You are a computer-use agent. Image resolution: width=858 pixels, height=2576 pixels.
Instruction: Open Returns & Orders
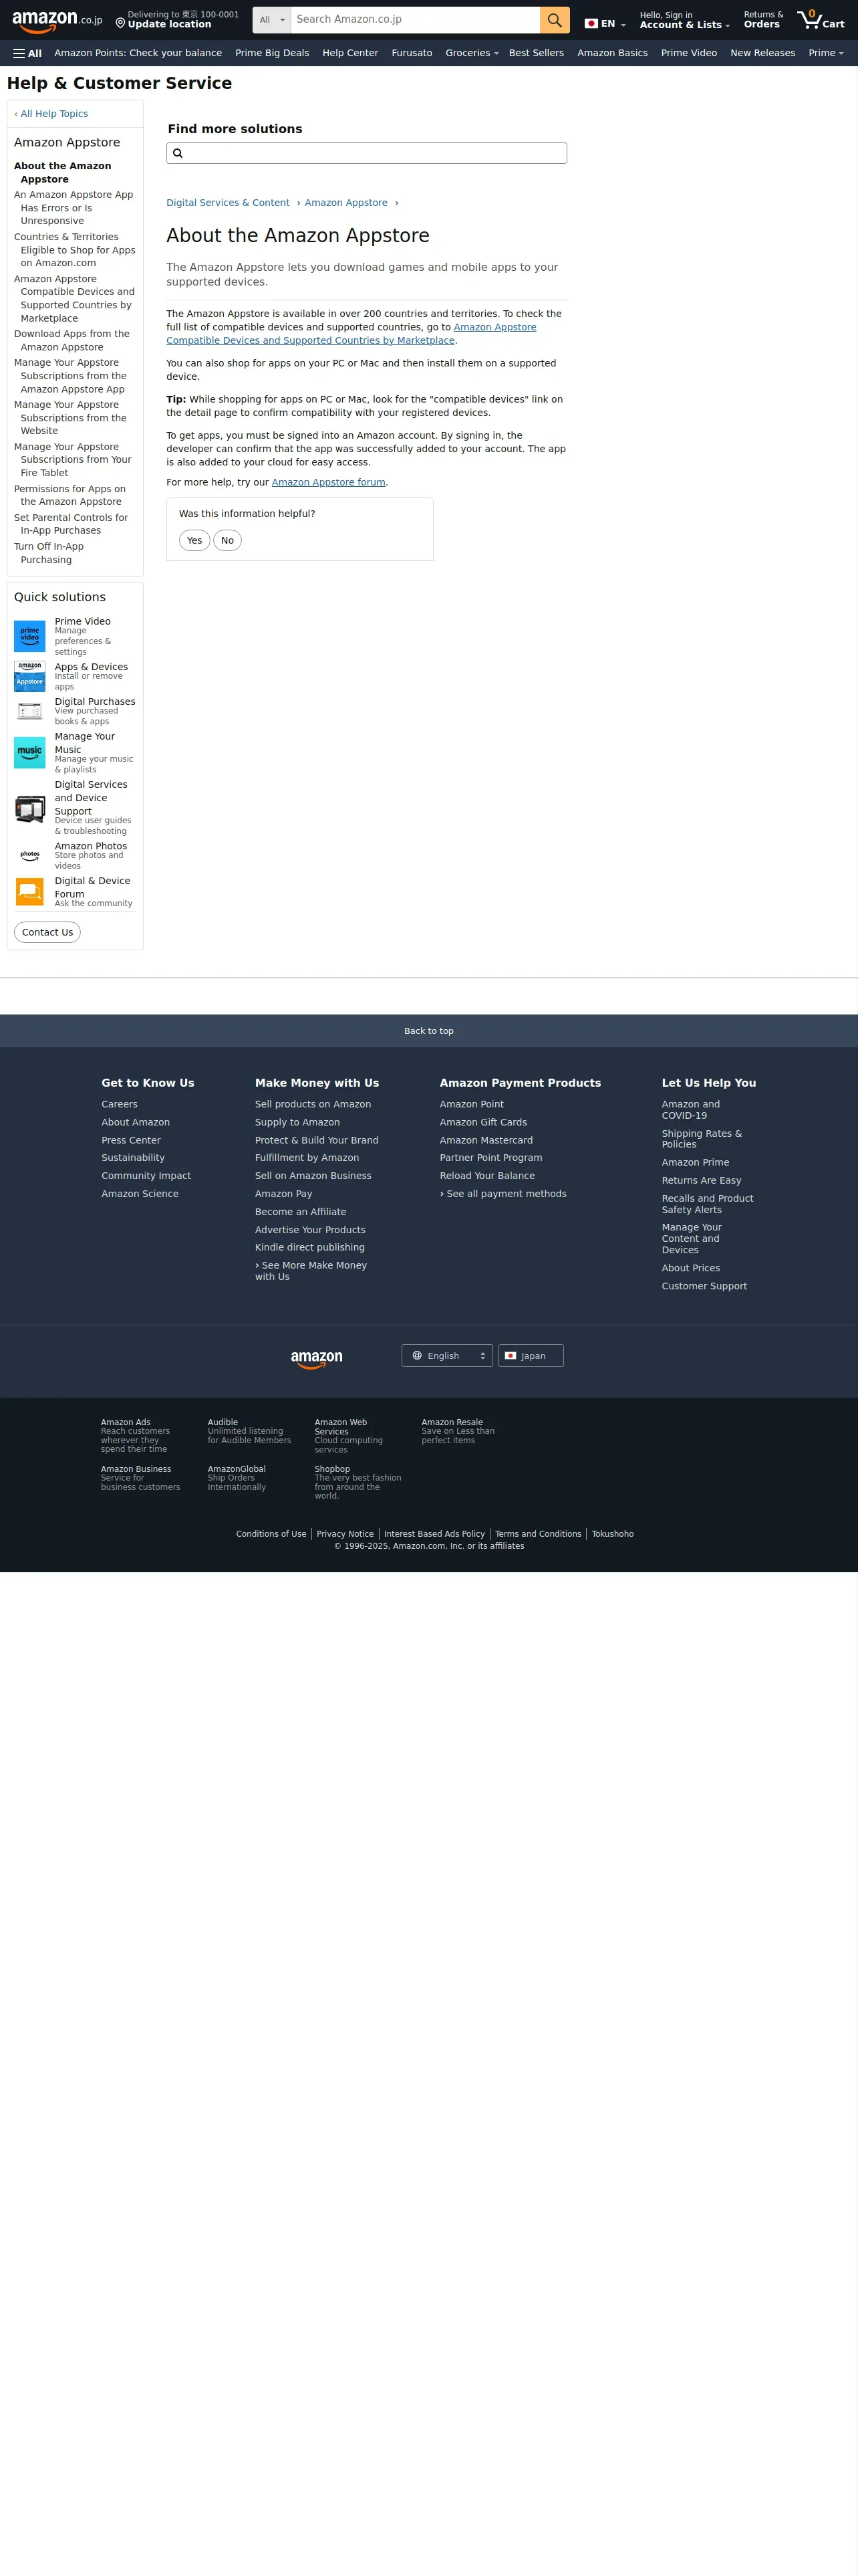pyautogui.click(x=763, y=20)
